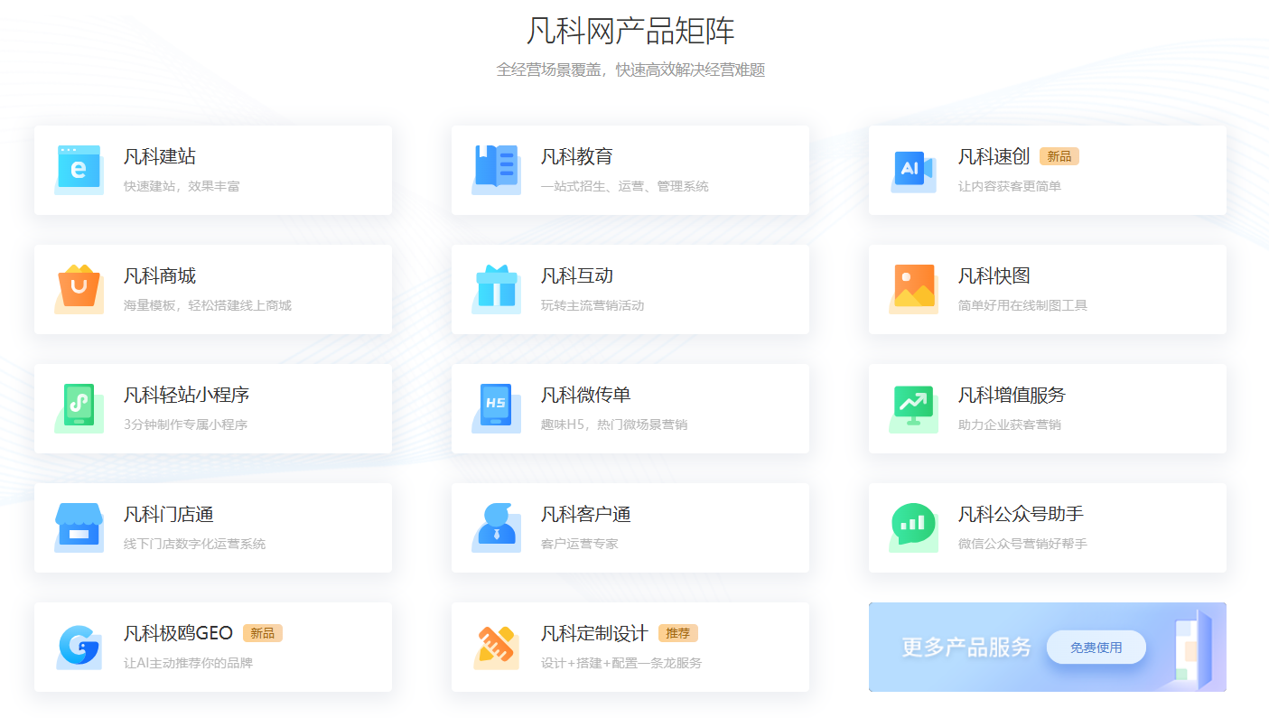Open the 凡科公众号助手 product title
The width and height of the screenshot is (1269, 718).
point(1022,514)
